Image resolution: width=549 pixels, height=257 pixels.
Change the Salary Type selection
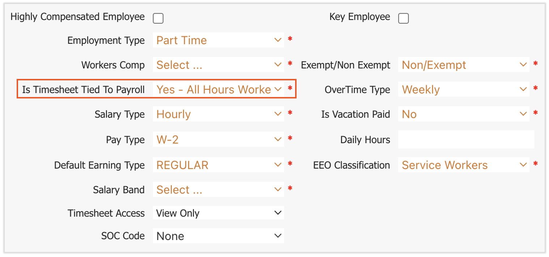pos(218,114)
